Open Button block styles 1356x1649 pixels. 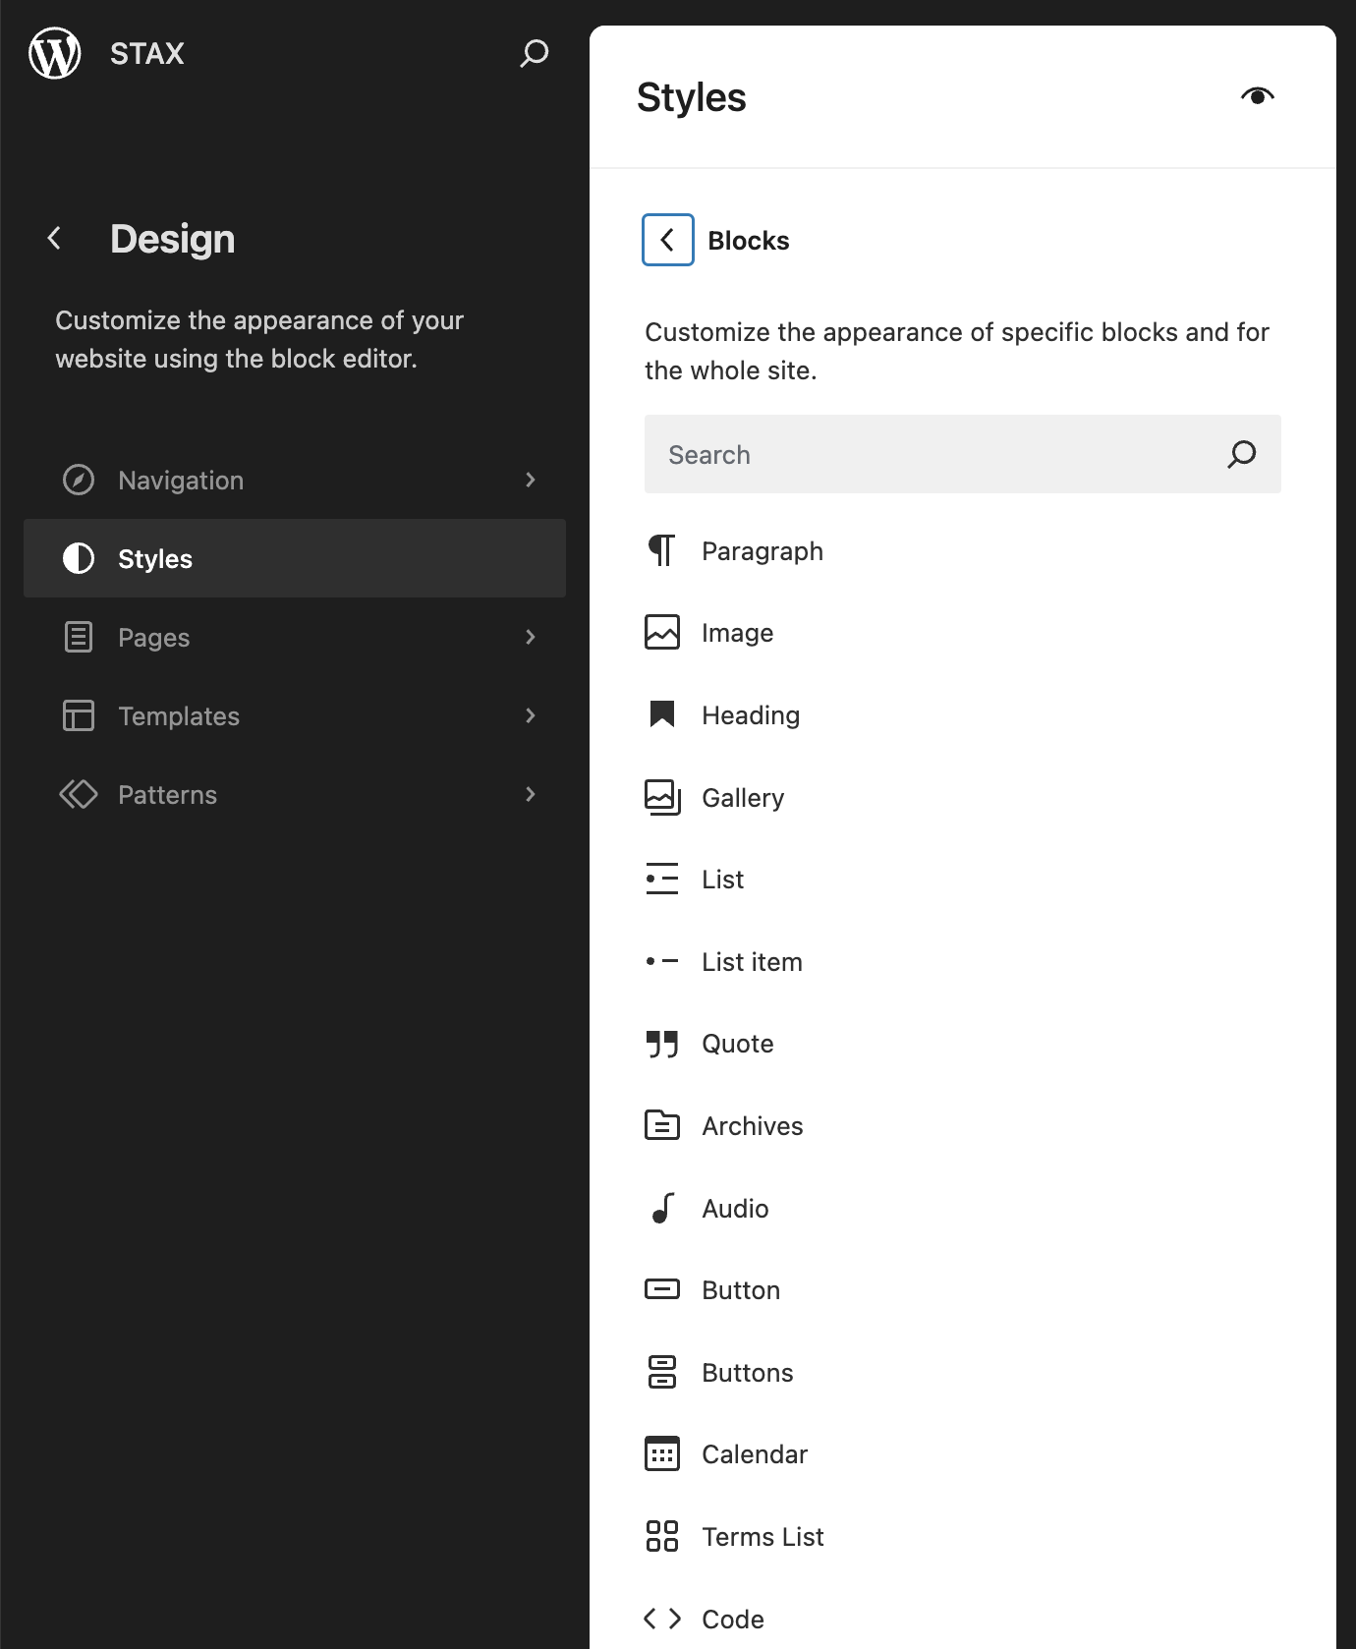pos(963,1289)
